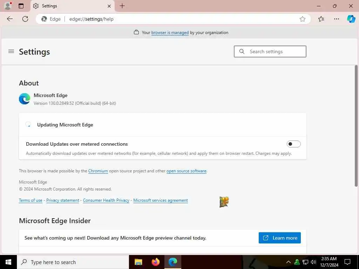The image size is (359, 269).
Task: Launch Copilot from the toolbar
Action: coord(351,19)
